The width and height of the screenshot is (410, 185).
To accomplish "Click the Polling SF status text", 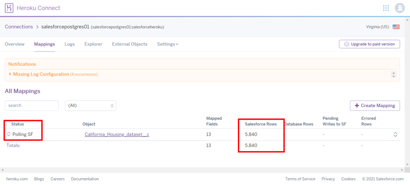I will pyautogui.click(x=23, y=134).
